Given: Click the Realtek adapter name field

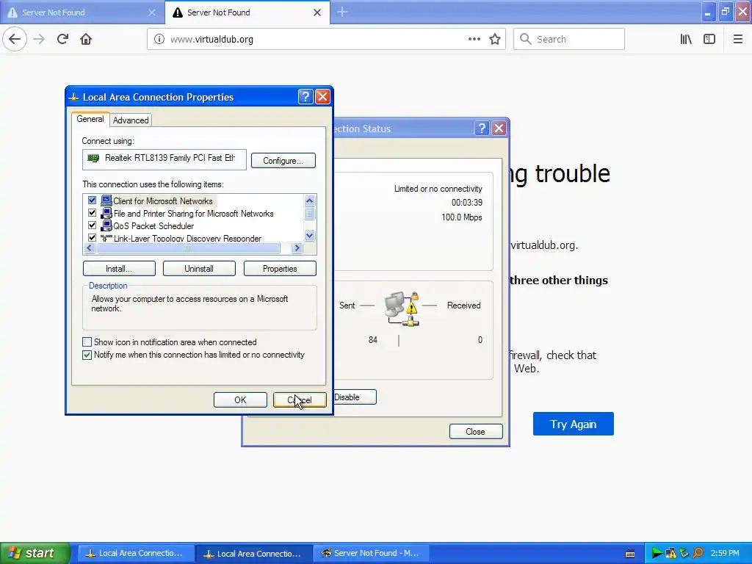Looking at the screenshot, I should point(164,159).
